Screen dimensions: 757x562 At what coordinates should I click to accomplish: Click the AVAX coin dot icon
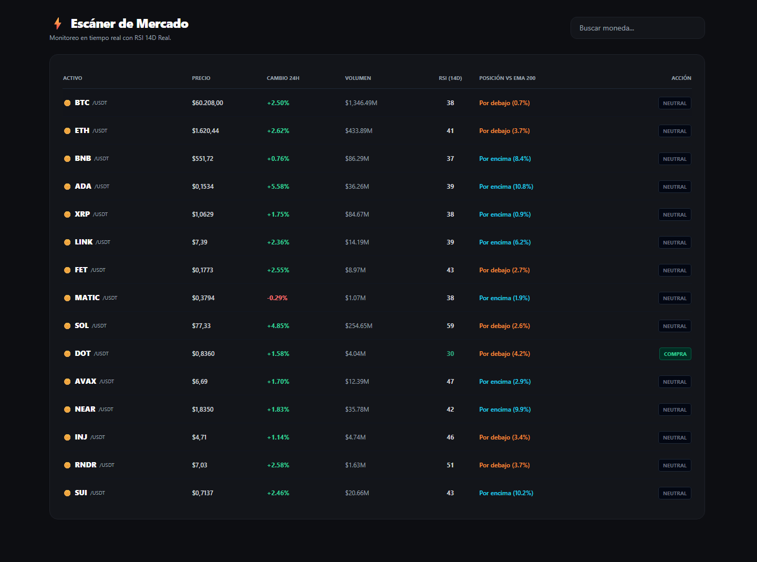click(x=67, y=382)
